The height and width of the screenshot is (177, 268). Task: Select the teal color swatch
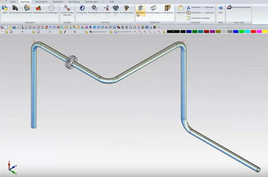tap(200, 32)
